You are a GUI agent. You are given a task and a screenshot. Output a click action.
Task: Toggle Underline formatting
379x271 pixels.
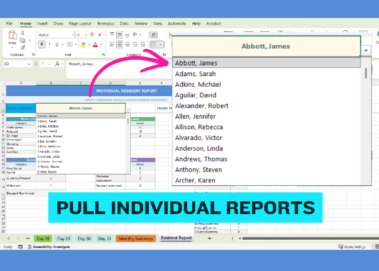click(x=57, y=45)
